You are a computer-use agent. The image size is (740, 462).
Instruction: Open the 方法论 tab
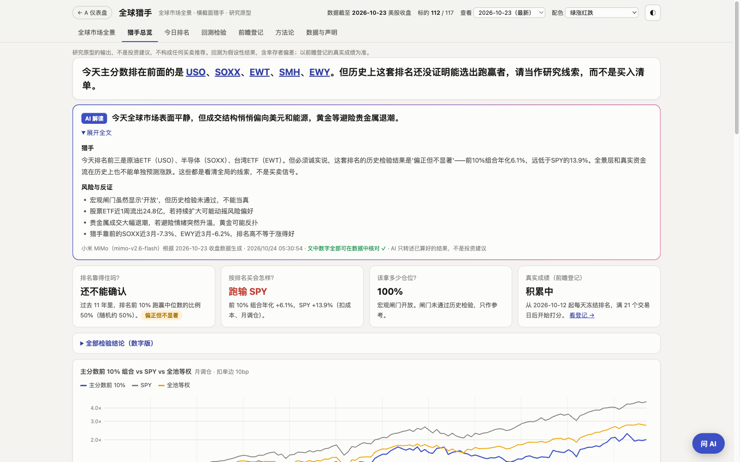284,32
